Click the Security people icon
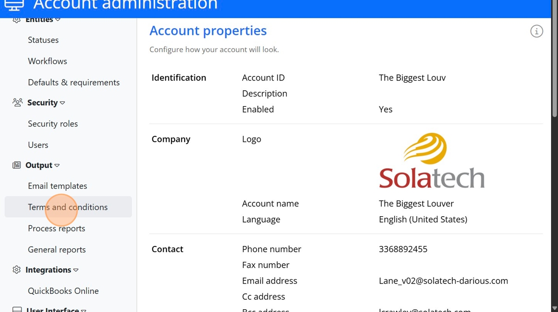The width and height of the screenshot is (558, 312). click(x=18, y=103)
